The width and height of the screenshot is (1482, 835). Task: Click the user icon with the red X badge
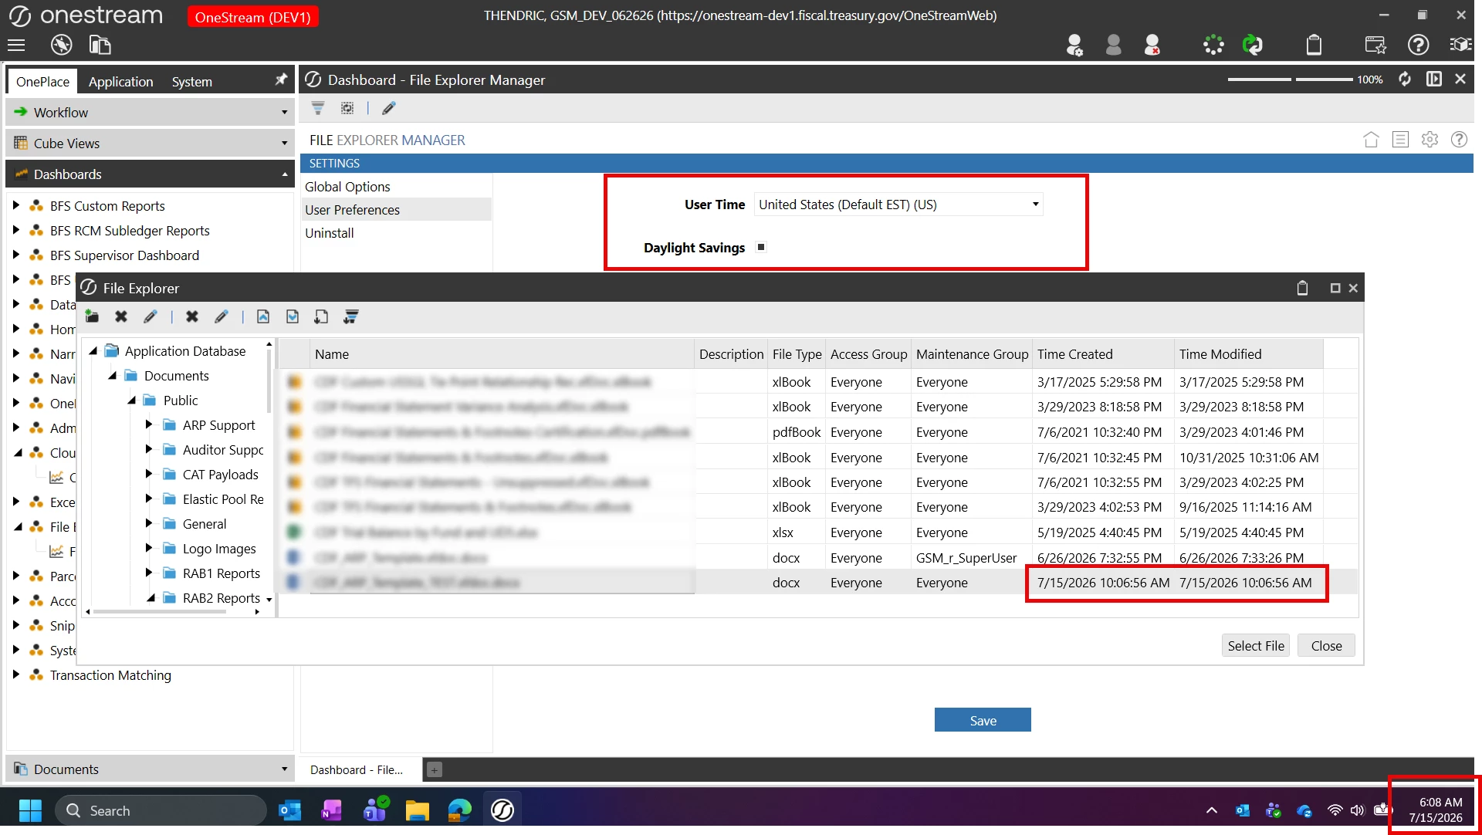click(1152, 46)
